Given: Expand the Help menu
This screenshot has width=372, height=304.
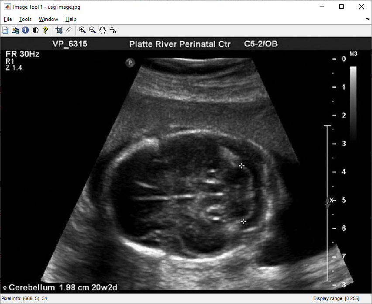Looking at the screenshot, I should click(71, 19).
